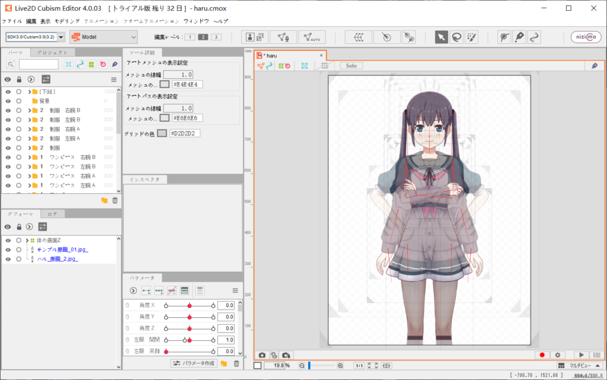The height and width of the screenshot is (380, 607).
Task: Click the Solo button in the canvas toolbar
Action: [x=351, y=66]
